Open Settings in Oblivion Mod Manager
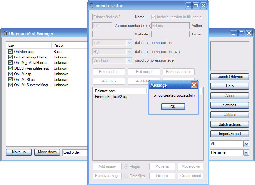Image resolution: width=255 pixels, height=185 pixels. [x=229, y=105]
